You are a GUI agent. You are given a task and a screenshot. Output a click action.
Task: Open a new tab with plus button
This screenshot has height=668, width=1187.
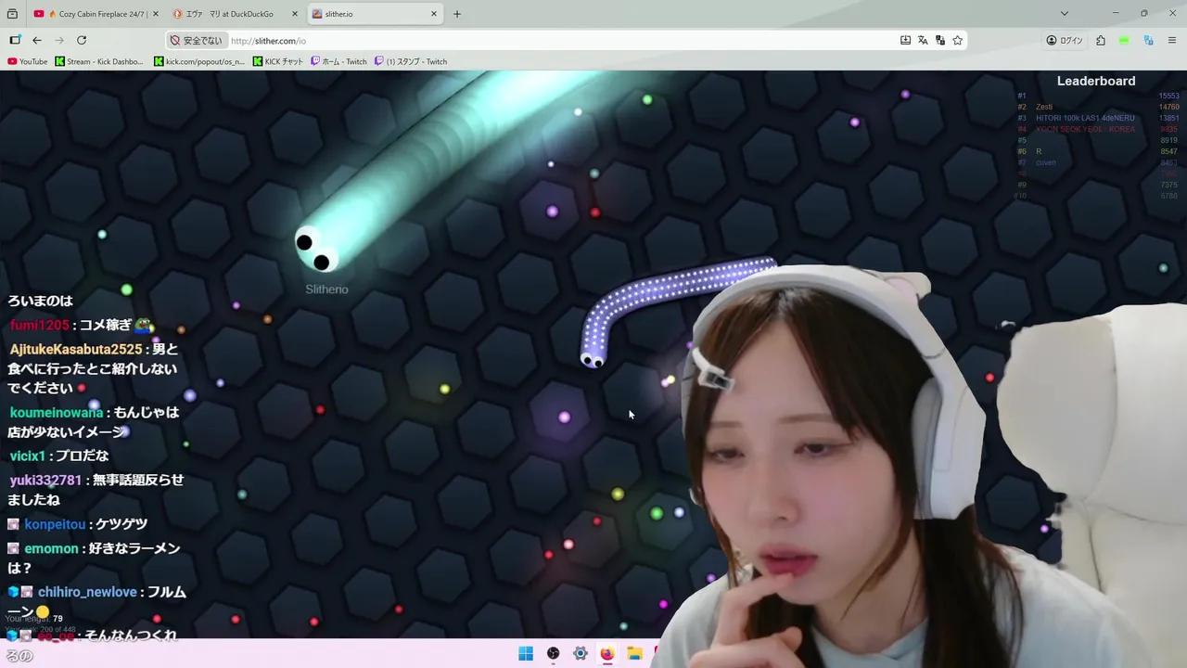[x=457, y=14]
